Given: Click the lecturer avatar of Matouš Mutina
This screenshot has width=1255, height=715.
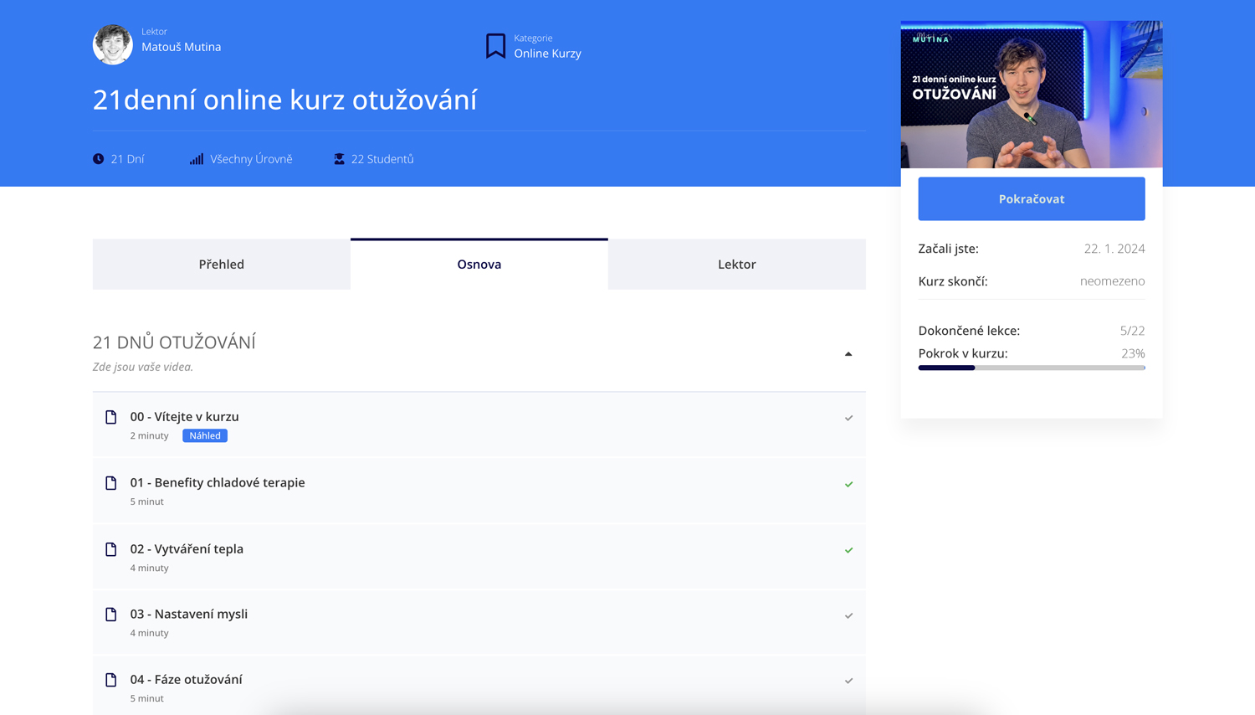Looking at the screenshot, I should tap(112, 44).
